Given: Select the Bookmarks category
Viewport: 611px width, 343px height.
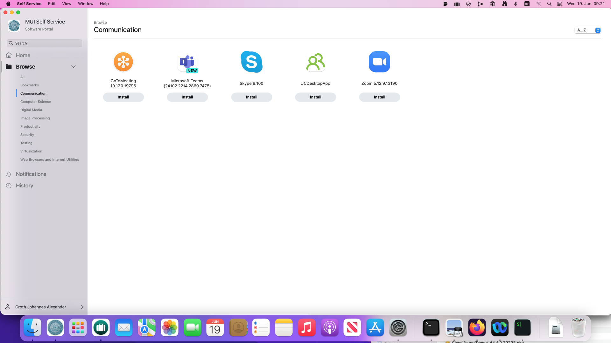Looking at the screenshot, I should (x=30, y=85).
